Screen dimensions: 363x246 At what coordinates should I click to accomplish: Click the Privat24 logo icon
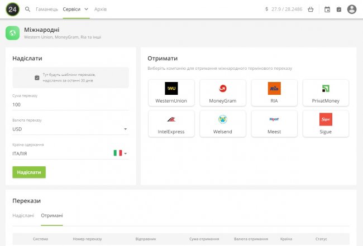pos(12,9)
